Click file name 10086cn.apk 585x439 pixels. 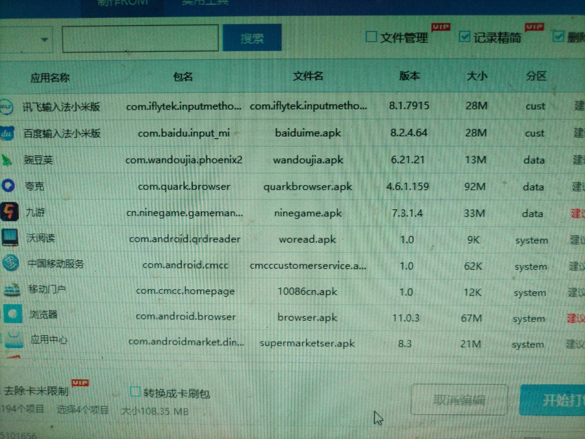coord(308,291)
